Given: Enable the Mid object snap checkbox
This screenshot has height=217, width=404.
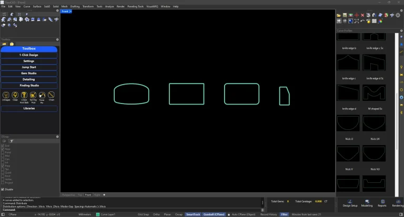Looking at the screenshot, I should tap(3, 156).
